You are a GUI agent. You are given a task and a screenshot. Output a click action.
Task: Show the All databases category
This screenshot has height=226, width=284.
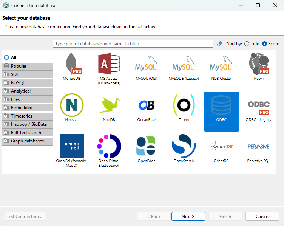tap(28, 57)
